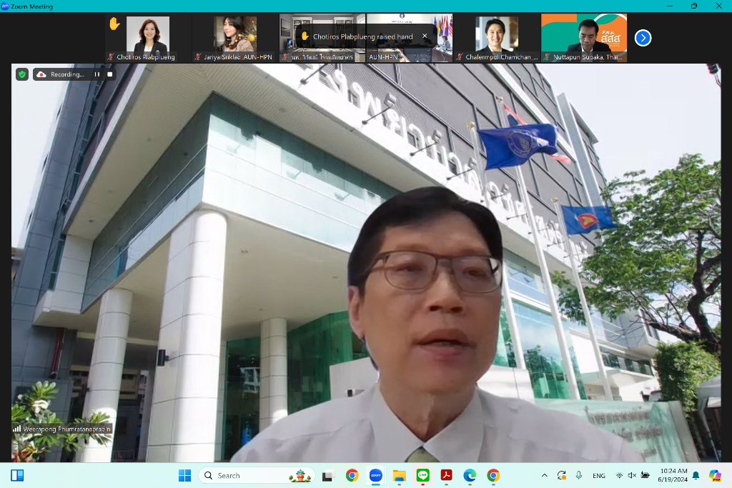Open the ENG language input switcher

599,476
